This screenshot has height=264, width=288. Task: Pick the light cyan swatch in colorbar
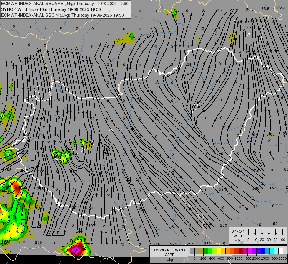(276, 251)
